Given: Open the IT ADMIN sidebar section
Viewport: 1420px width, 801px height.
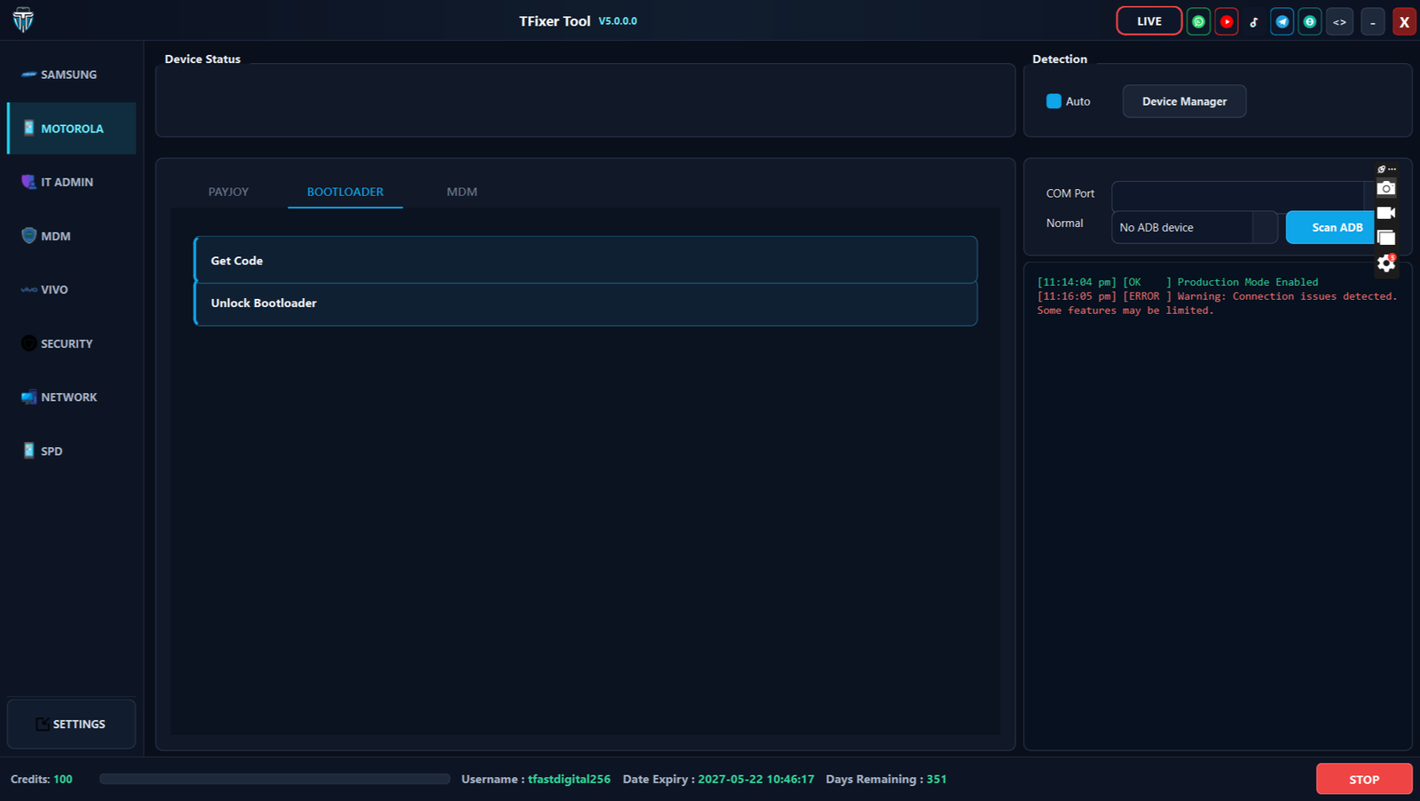Looking at the screenshot, I should tap(72, 182).
